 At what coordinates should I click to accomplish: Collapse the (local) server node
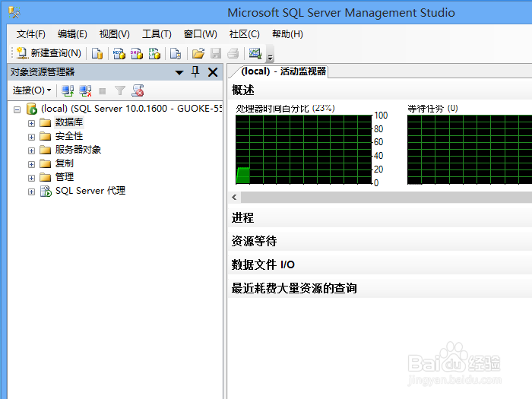(17, 109)
